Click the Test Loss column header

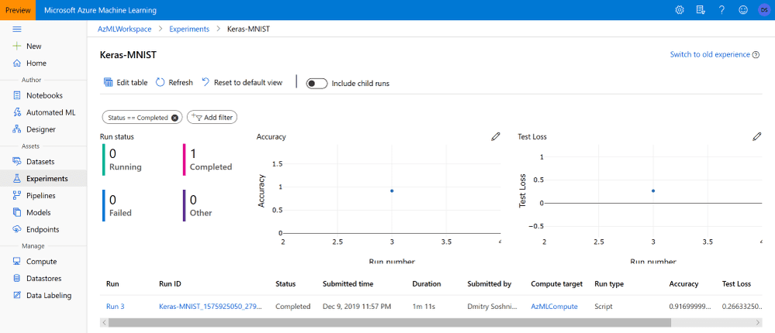(736, 284)
